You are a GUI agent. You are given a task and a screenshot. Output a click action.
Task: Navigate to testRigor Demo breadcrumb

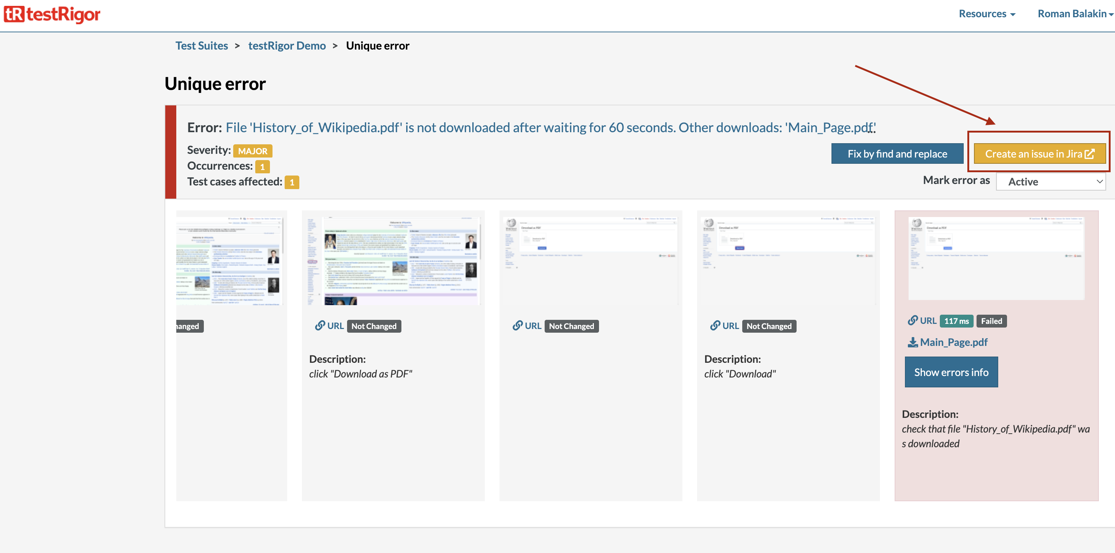(286, 46)
